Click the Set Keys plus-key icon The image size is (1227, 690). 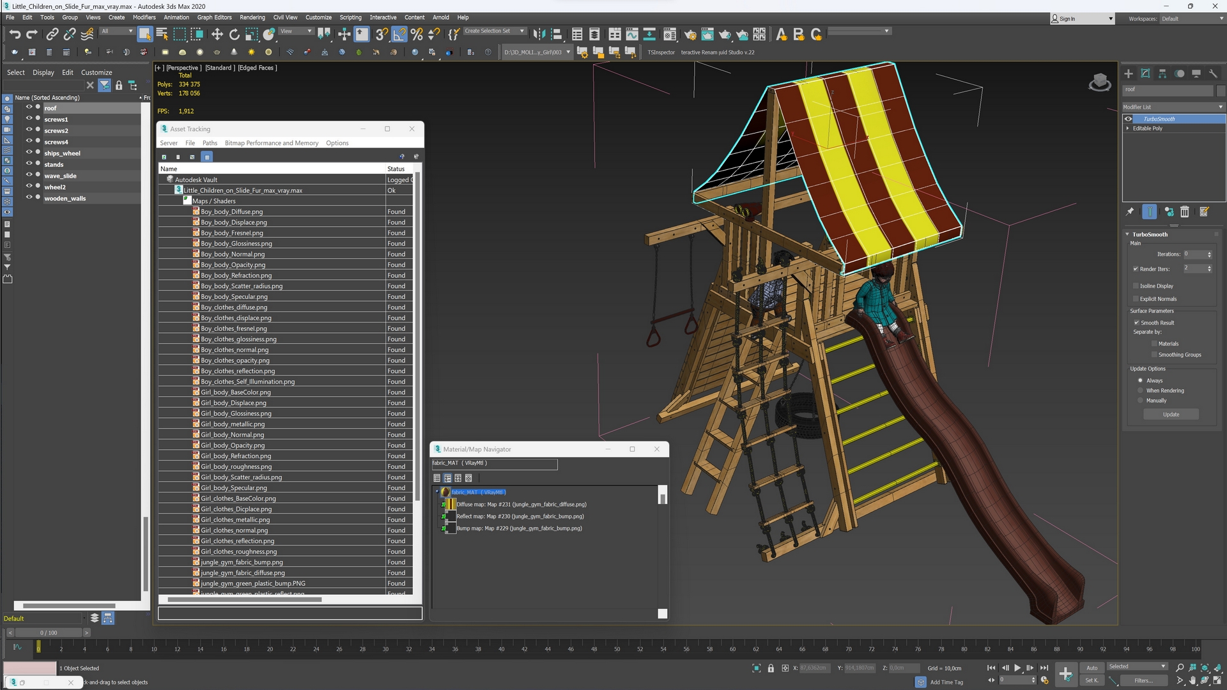point(1065,673)
